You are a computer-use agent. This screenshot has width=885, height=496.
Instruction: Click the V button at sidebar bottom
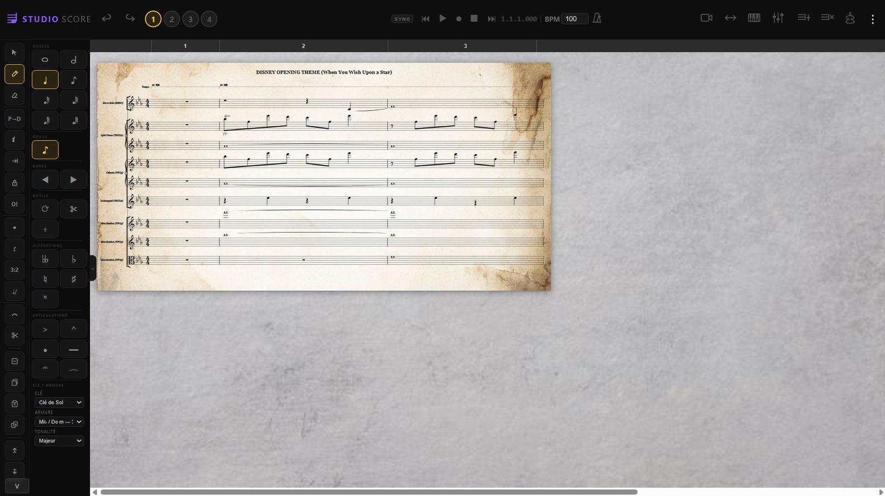tap(17, 486)
